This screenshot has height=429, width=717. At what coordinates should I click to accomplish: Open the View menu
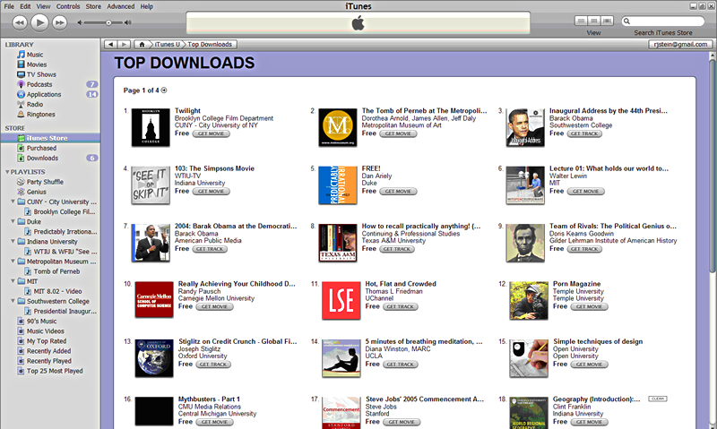point(43,6)
